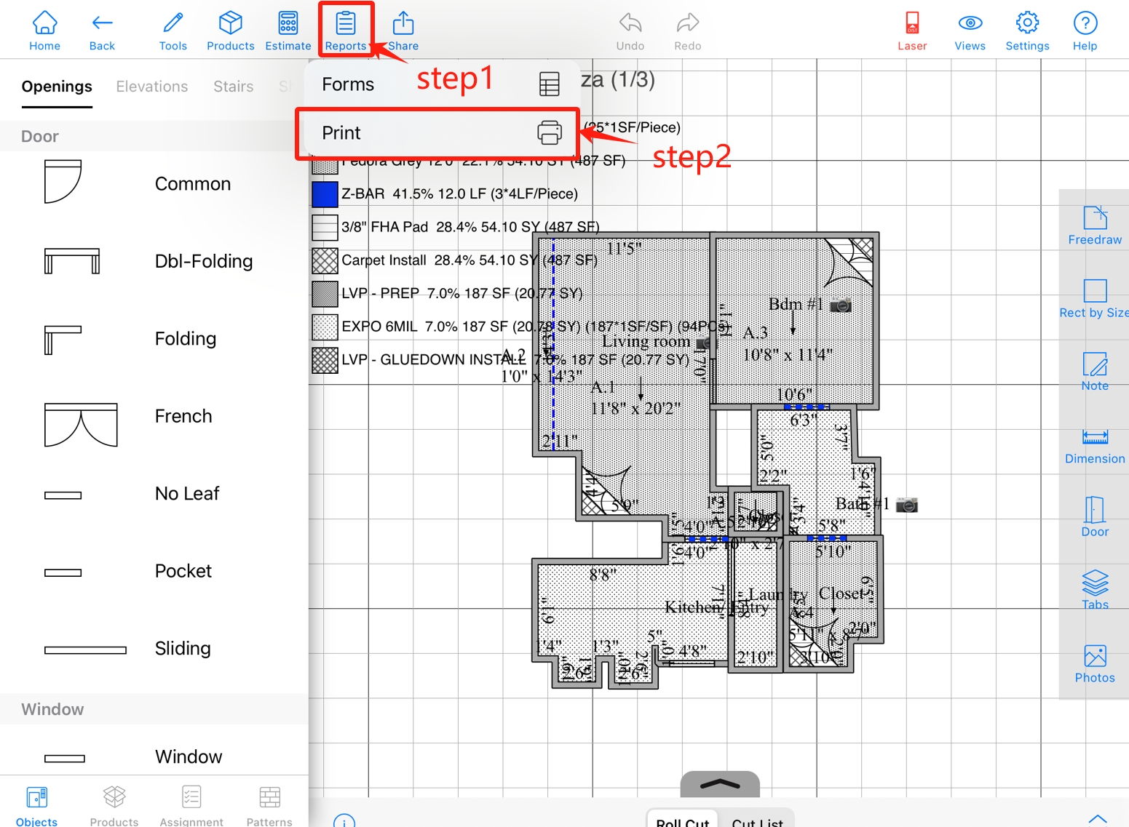Expand the bottom panel with the up chevron handle
1129x827 pixels.
(x=720, y=784)
